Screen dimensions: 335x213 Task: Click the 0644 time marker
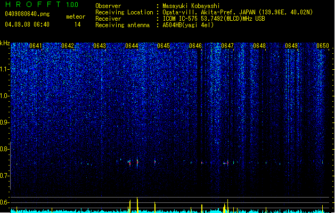[x=132, y=46]
